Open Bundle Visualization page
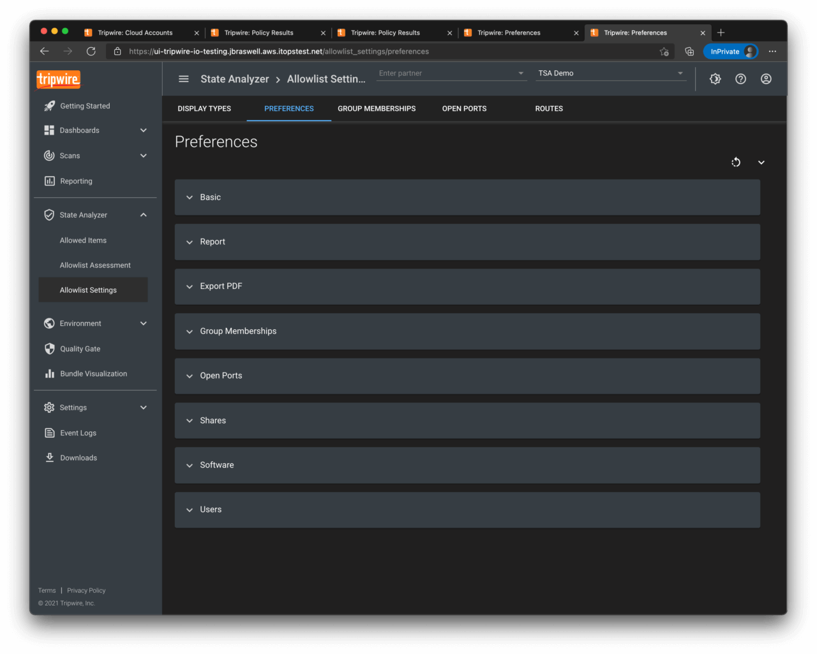 click(93, 374)
